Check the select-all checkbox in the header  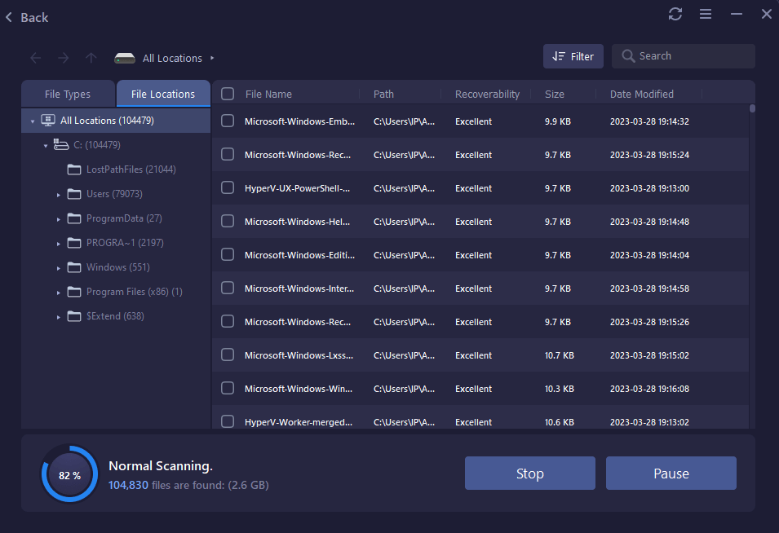point(227,93)
